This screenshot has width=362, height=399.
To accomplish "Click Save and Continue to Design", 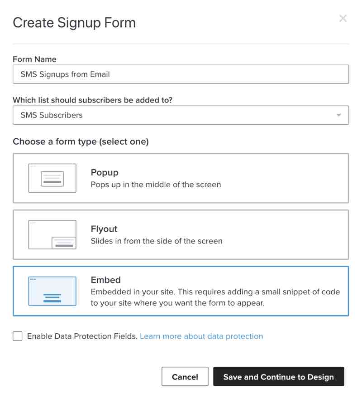I will point(279,376).
